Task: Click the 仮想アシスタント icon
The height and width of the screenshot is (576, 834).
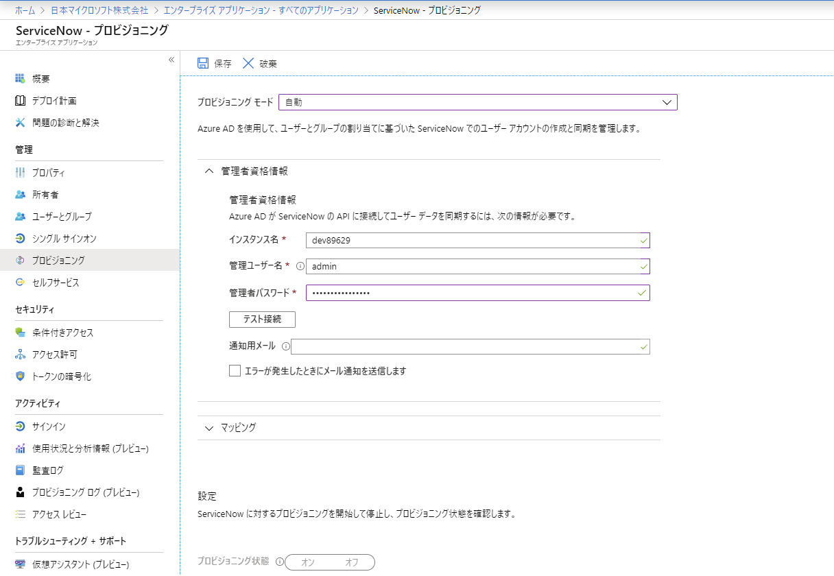Action: [x=20, y=564]
